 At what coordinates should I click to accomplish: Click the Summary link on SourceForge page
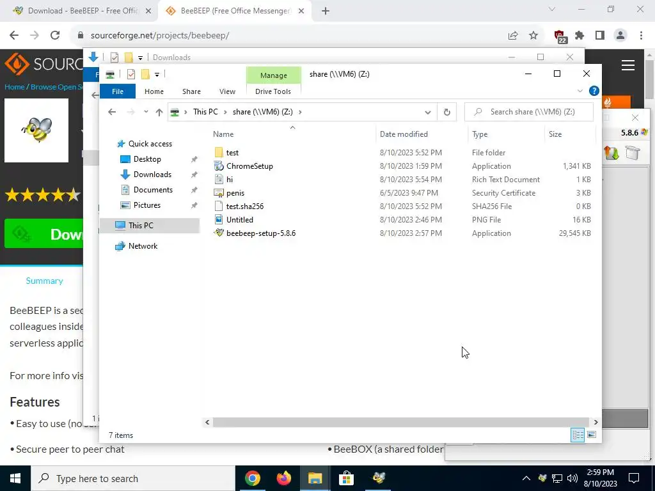pos(44,281)
